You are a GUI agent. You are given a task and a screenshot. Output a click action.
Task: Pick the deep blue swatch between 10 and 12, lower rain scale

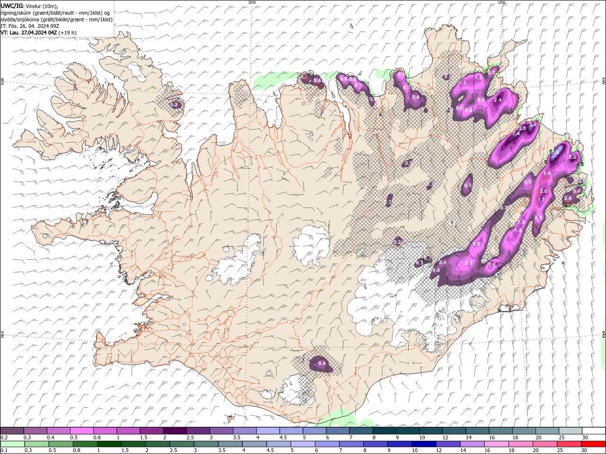pyautogui.click(x=424, y=444)
